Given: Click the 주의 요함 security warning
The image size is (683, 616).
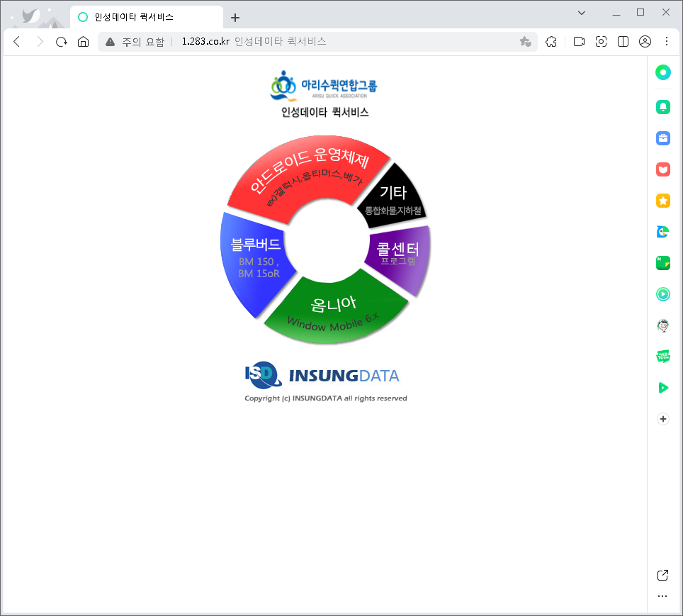Looking at the screenshot, I should pos(135,42).
